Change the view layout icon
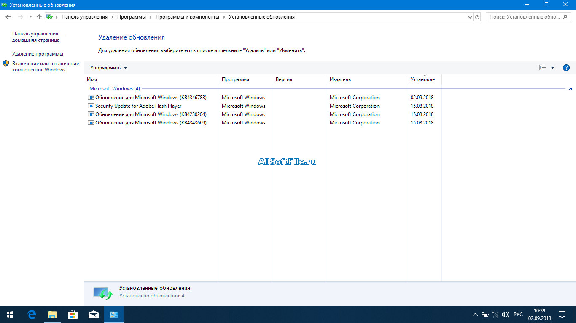Screen dimensions: 576x323 [543, 68]
